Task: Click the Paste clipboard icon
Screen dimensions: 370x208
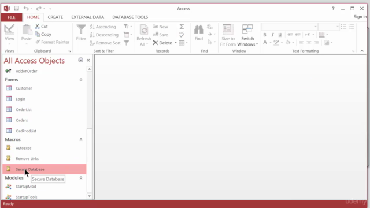Action: click(x=27, y=30)
